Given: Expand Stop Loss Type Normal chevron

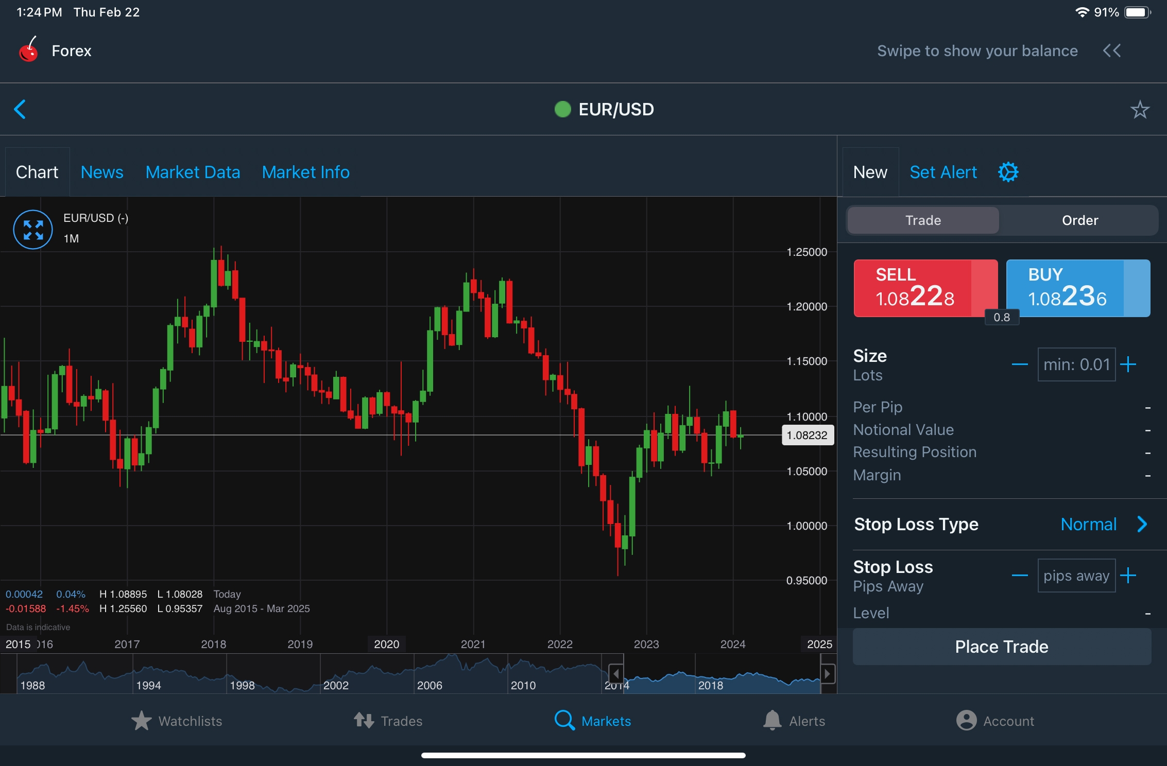Looking at the screenshot, I should [1142, 524].
